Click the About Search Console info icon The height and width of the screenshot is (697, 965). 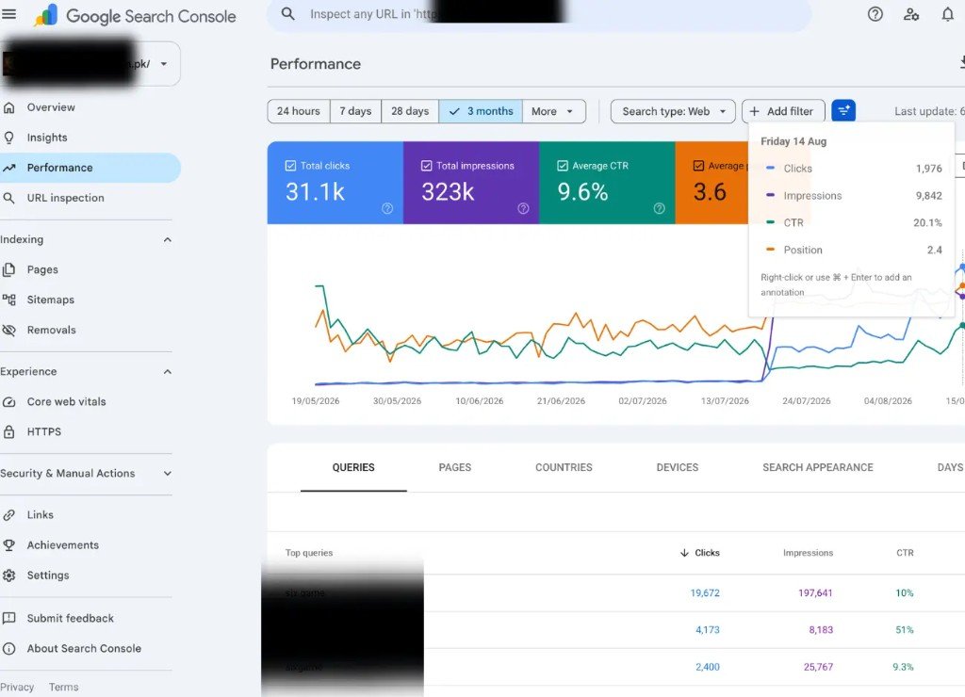click(9, 648)
